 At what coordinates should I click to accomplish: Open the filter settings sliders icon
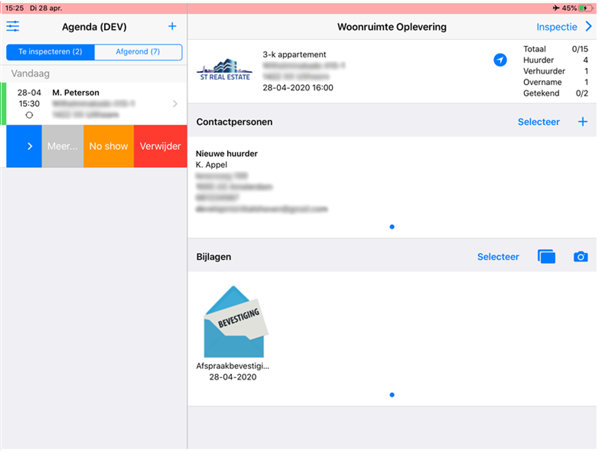[x=13, y=26]
